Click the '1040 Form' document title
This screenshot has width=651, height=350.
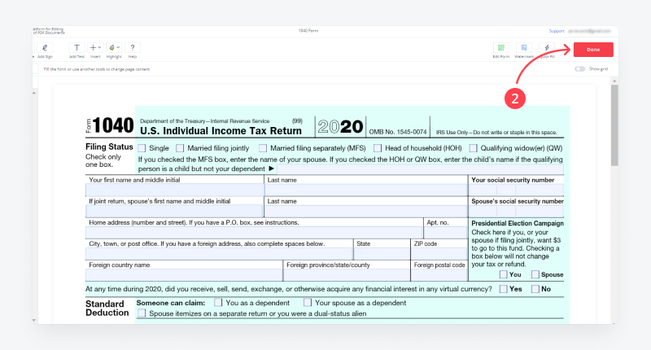tap(308, 31)
